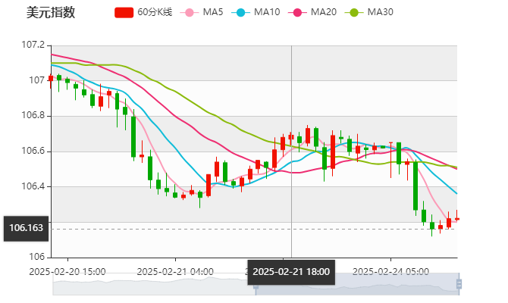Click the unselected left part of zoom bar
This screenshot has height=303, width=508.
click(x=154, y=284)
